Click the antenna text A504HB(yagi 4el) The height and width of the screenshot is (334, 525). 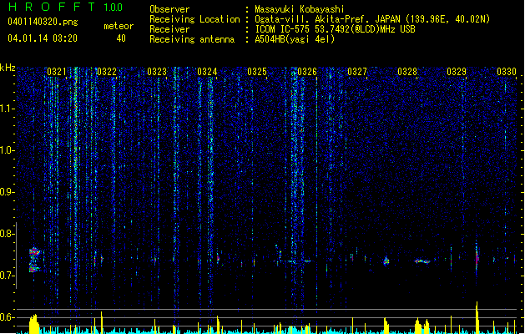pos(295,39)
